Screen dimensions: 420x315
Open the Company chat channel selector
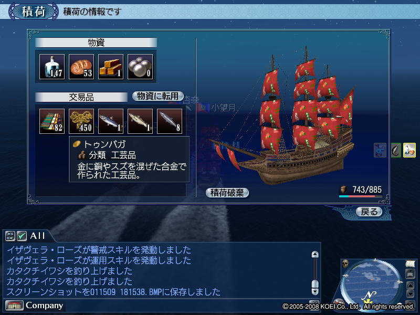[x=34, y=306]
